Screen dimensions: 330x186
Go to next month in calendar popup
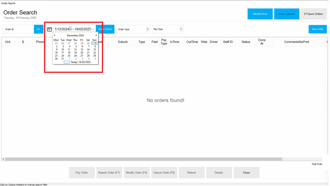[96, 36]
